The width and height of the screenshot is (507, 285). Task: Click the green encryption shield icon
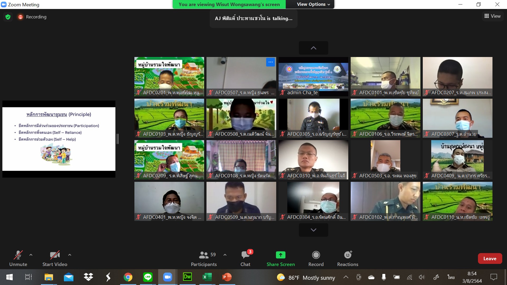tap(8, 17)
